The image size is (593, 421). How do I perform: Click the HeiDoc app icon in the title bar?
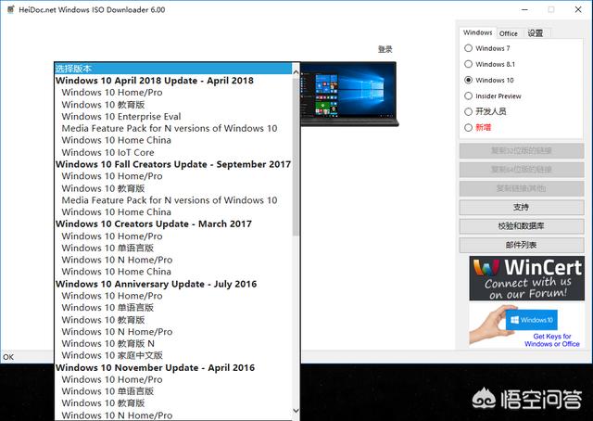pos(10,9)
